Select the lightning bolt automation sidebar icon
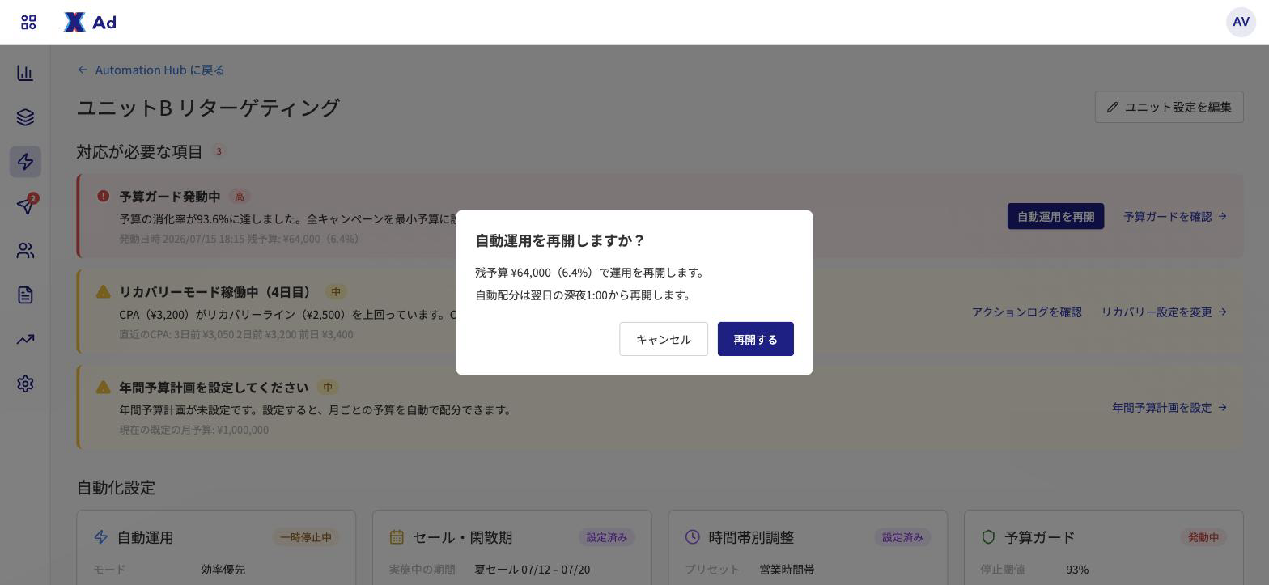The image size is (1269, 585). (25, 162)
